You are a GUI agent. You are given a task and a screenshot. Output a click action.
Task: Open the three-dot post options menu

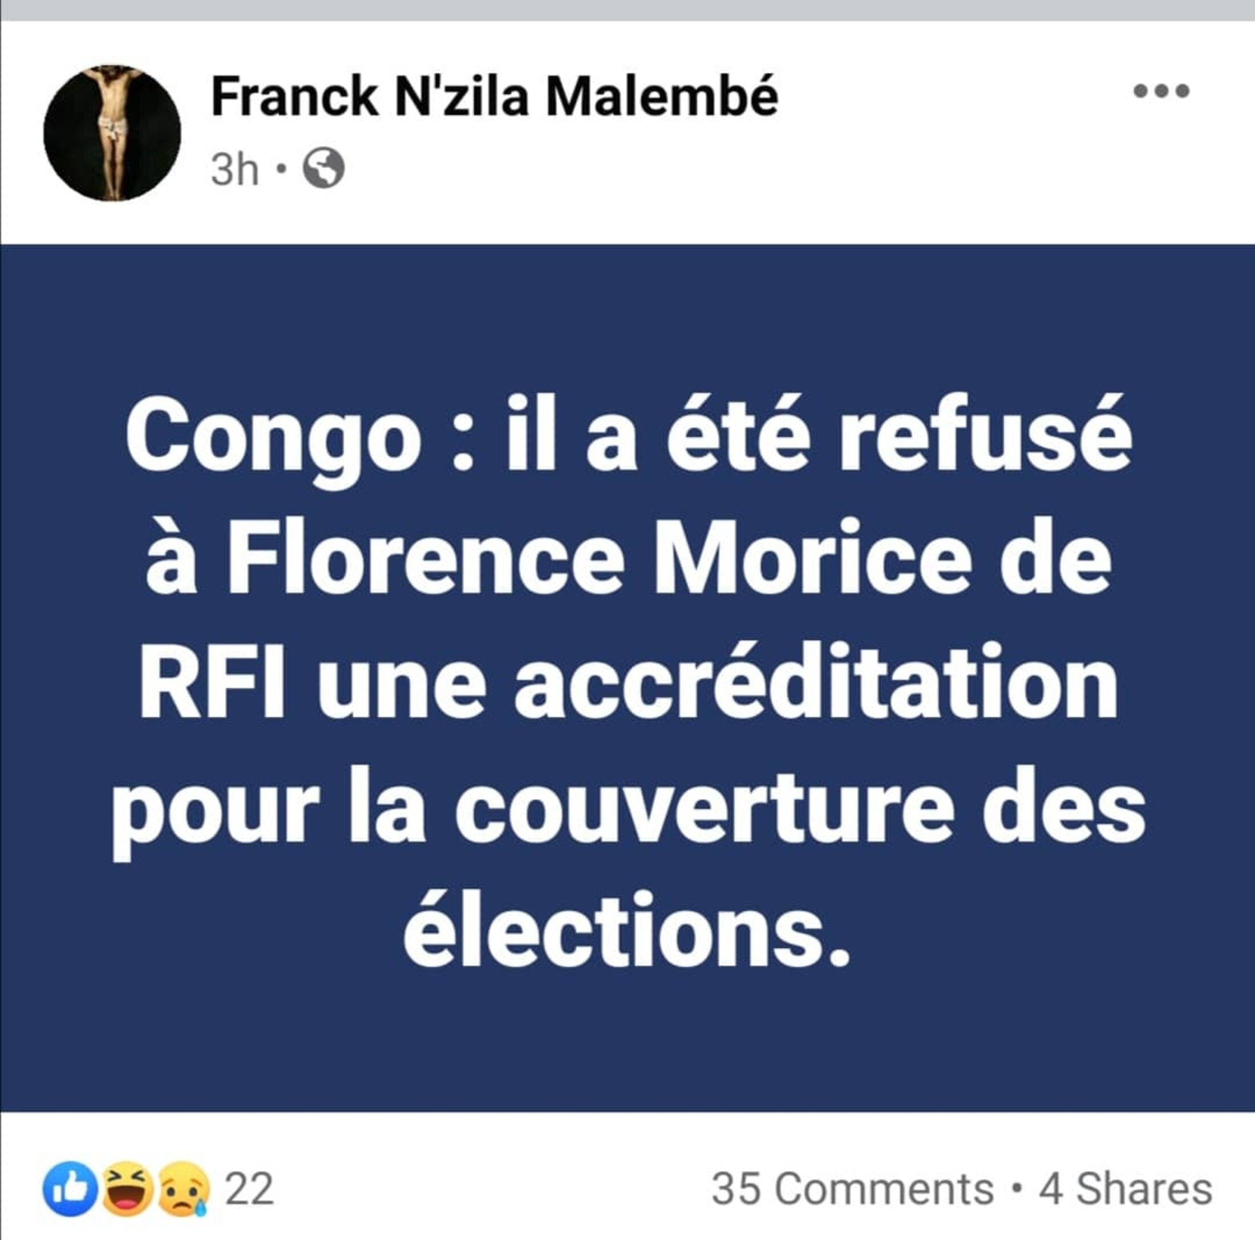coord(1161,90)
